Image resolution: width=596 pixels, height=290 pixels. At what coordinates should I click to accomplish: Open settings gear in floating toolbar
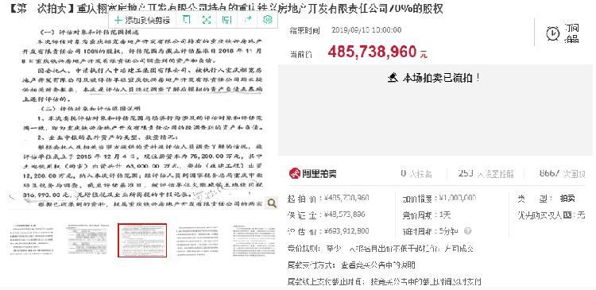point(268,19)
